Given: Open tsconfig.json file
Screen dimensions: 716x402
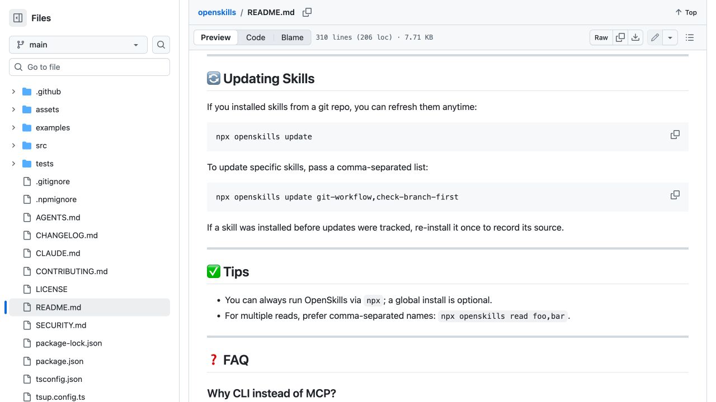Looking at the screenshot, I should click(59, 379).
